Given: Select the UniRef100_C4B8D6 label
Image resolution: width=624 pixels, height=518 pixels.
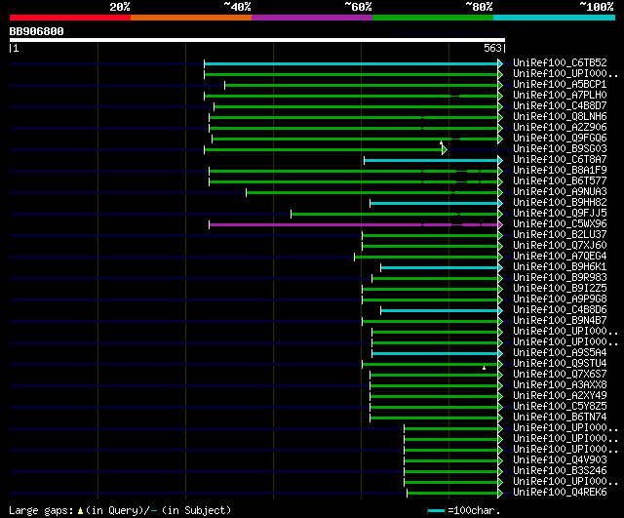Looking at the screenshot, I should [560, 310].
